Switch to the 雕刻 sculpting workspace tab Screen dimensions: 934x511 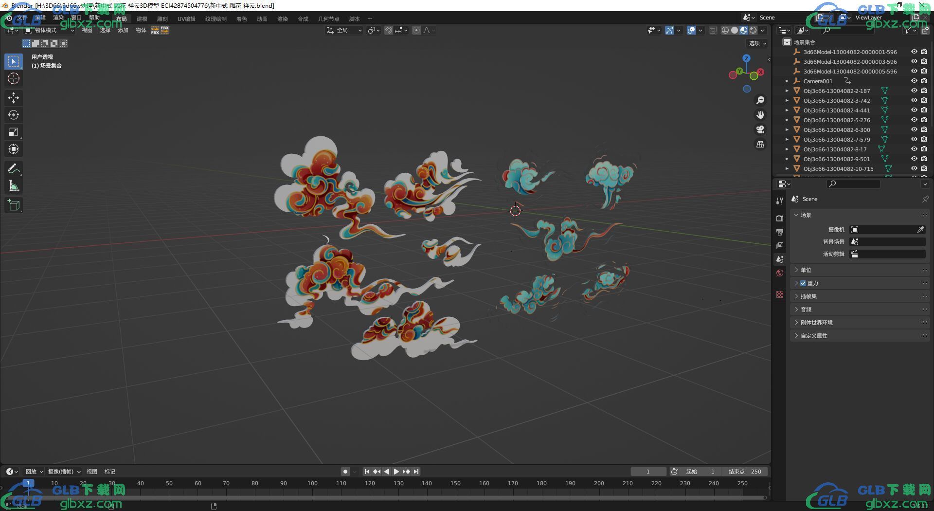click(x=162, y=19)
